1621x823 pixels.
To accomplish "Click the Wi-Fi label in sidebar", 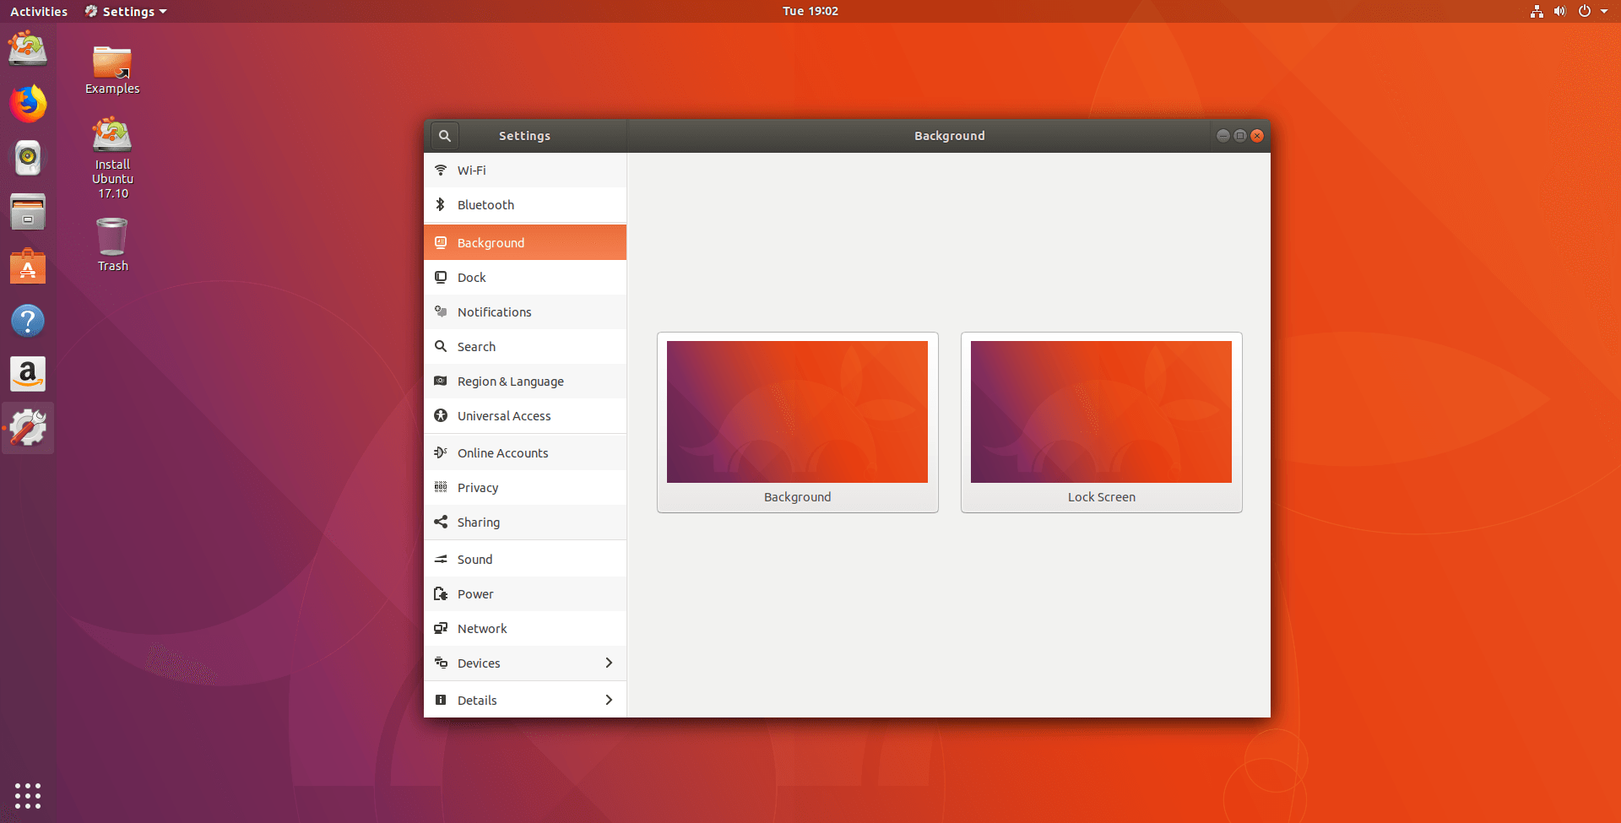I will [x=471, y=171].
